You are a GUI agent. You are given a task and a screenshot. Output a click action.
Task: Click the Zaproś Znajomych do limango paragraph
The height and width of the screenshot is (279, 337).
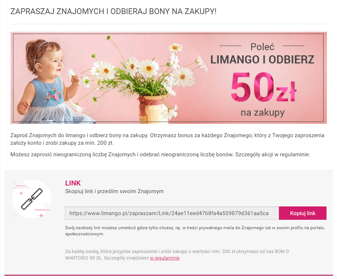pos(167,139)
